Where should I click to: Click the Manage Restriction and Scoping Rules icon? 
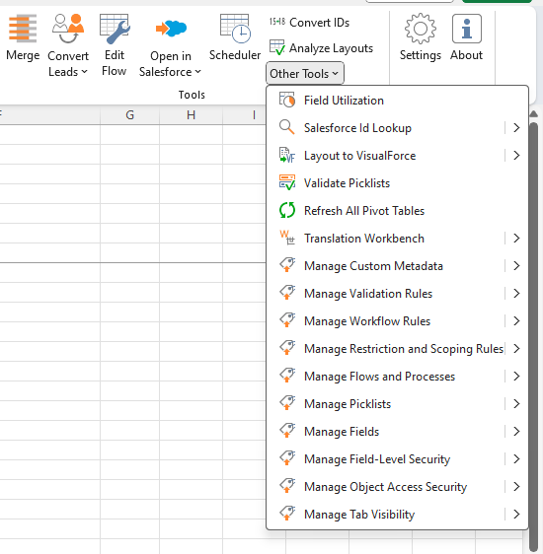coord(287,348)
